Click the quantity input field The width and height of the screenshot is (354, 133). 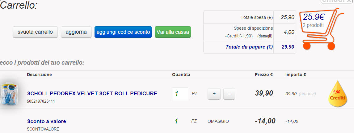[x=180, y=94]
